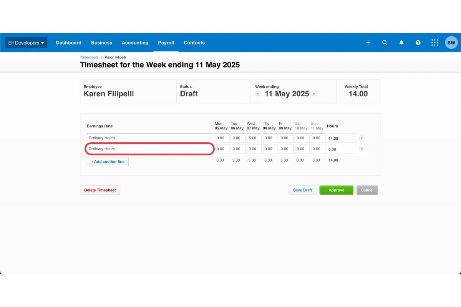
Task: Go to next week arrow
Action: [314, 94]
